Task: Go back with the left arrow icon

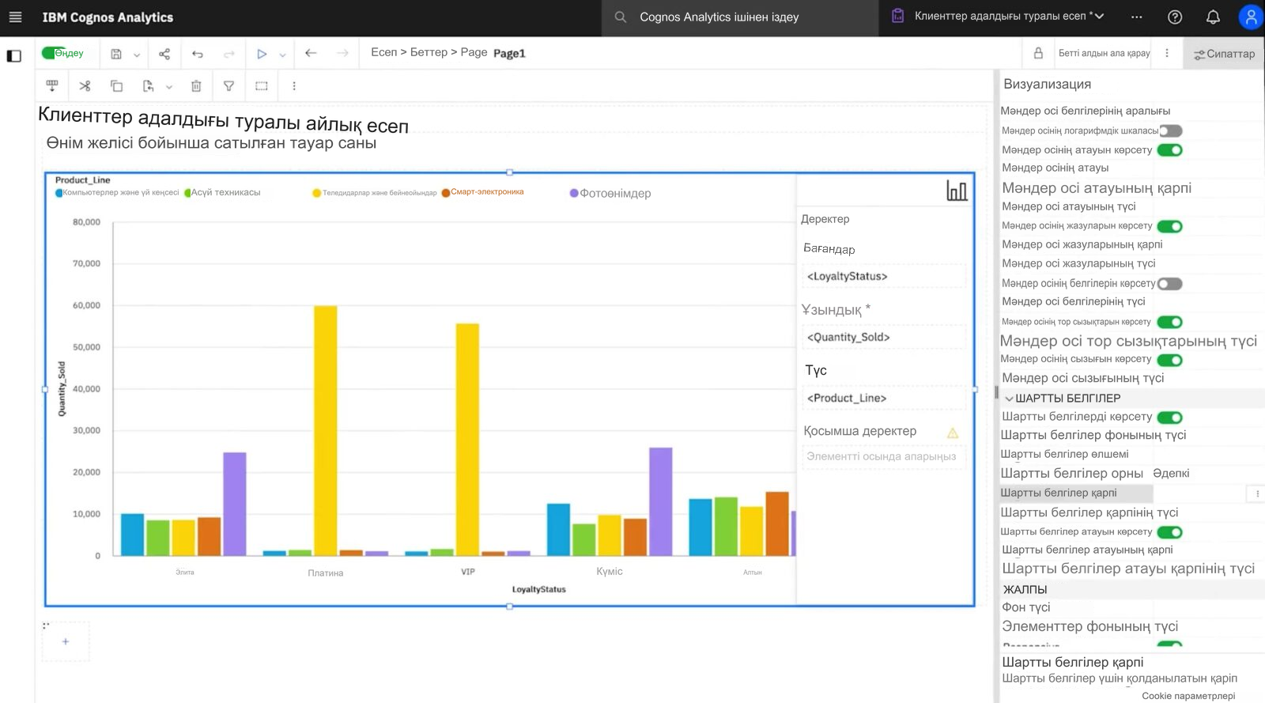Action: [x=311, y=53]
